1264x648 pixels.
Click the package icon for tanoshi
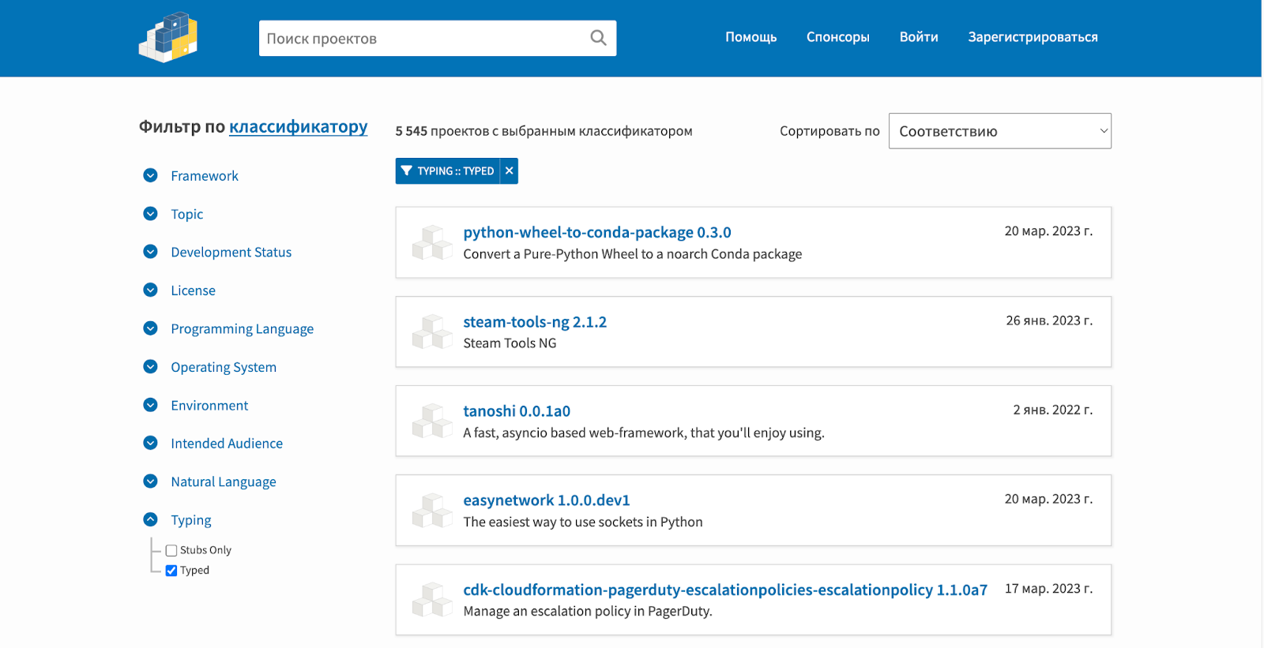pos(432,421)
